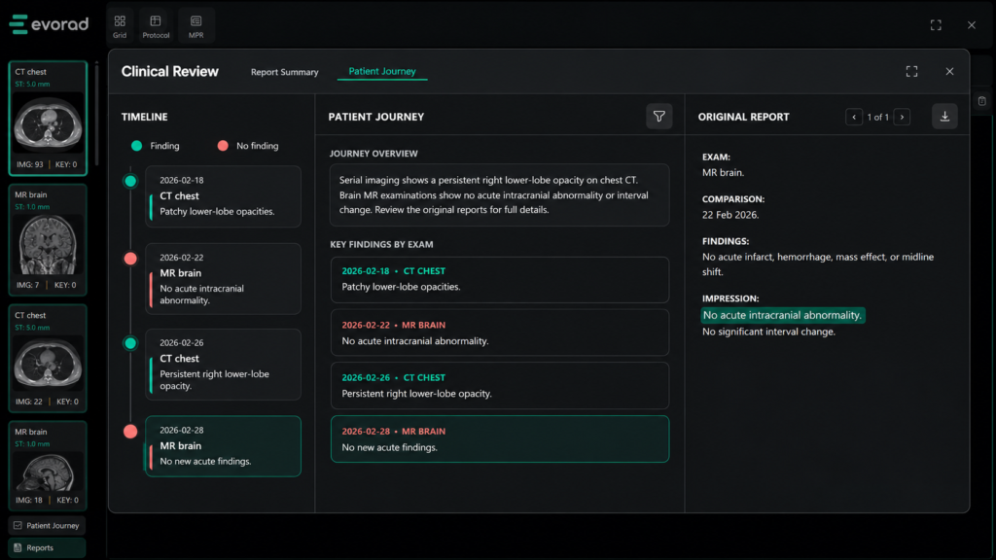Go to next original report
The width and height of the screenshot is (996, 560).
coord(902,117)
